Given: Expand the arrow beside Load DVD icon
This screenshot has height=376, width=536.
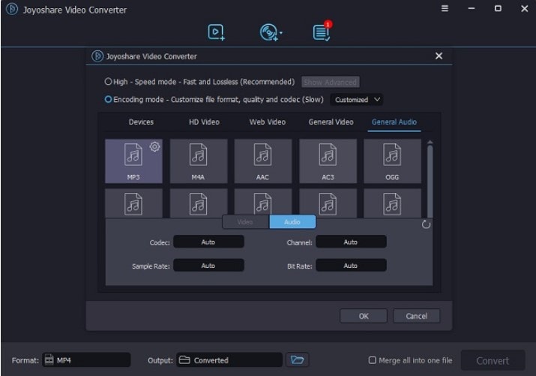Looking at the screenshot, I should coord(280,33).
